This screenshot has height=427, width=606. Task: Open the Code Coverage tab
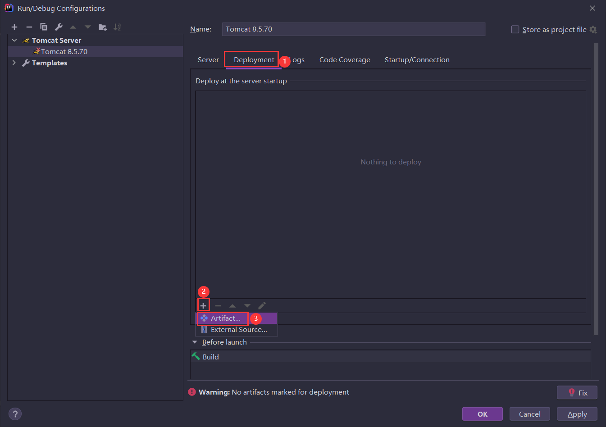point(345,60)
